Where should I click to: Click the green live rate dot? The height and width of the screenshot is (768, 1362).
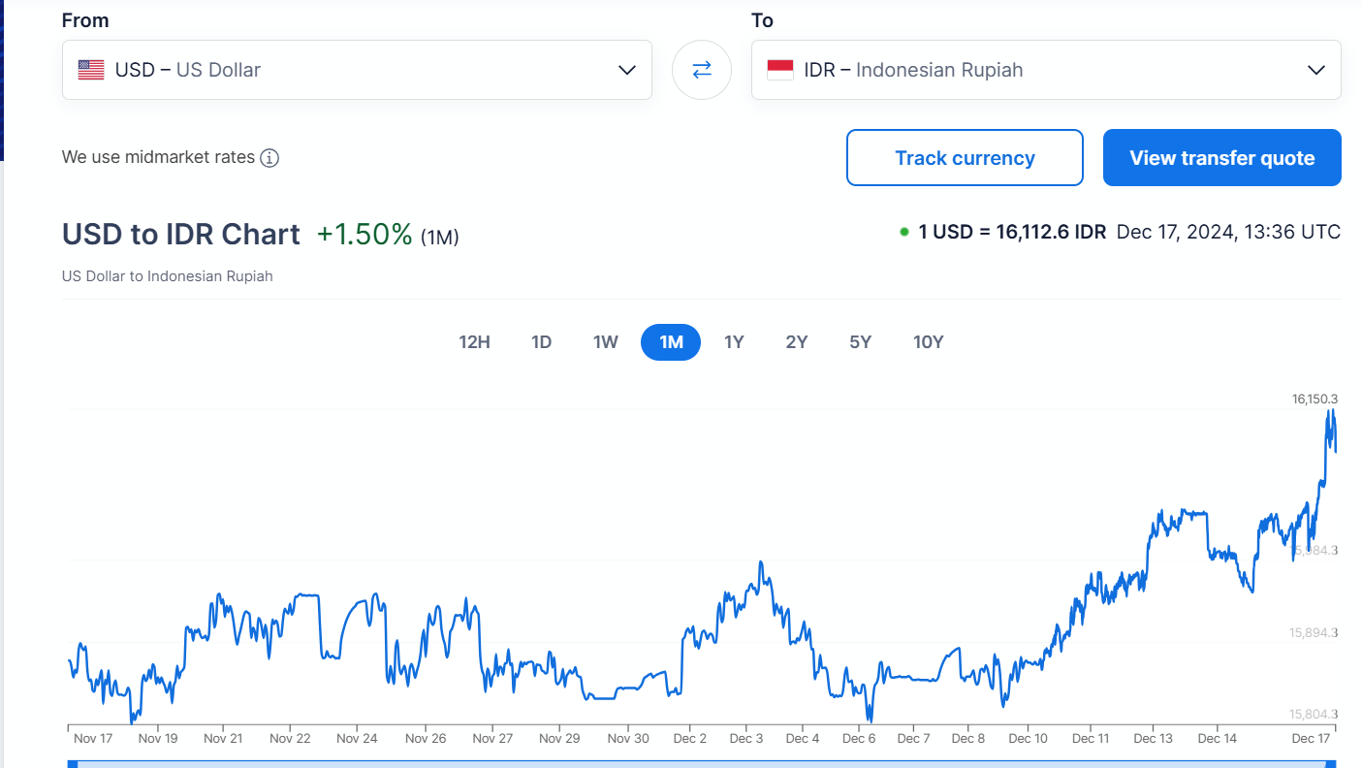[x=903, y=233]
